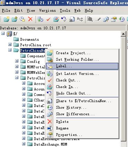The image size is (128, 147).
Task: Expand the PetroChina.root folder
Action: coord(10,45)
